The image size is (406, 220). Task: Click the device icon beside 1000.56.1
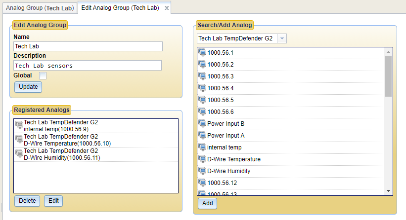[202, 52]
